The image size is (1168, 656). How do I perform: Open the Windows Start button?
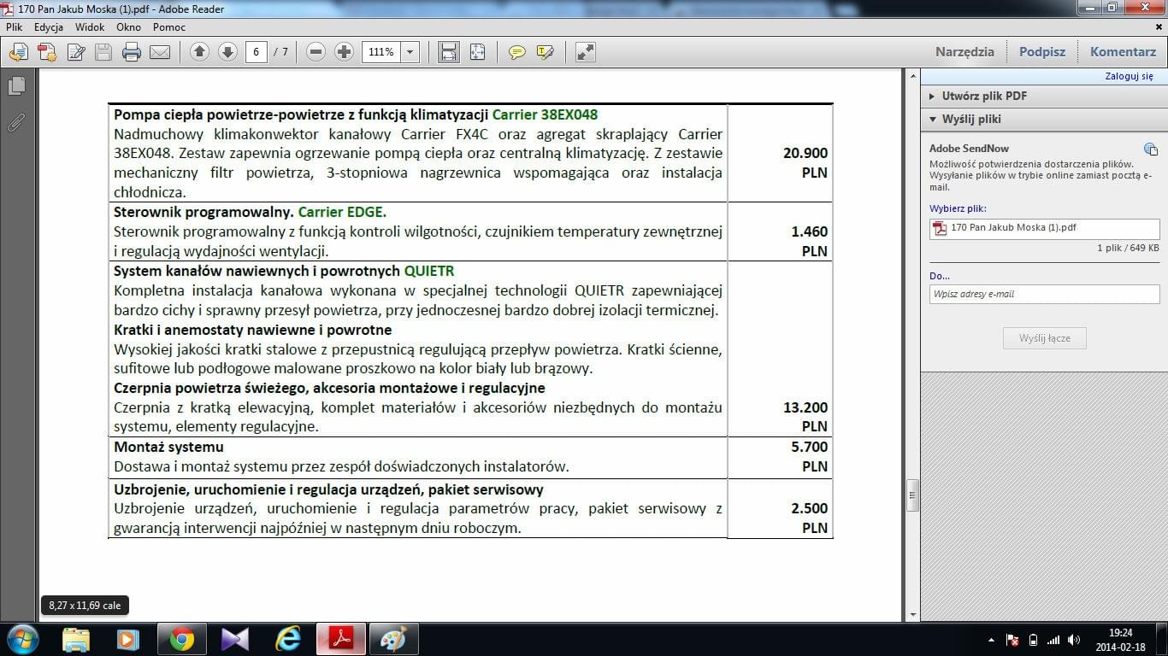tap(22, 639)
